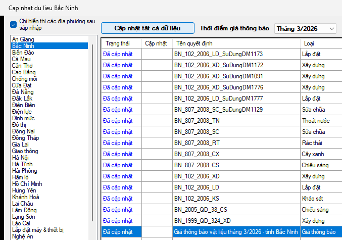Select An Giang from the locality list
The height and width of the screenshot is (240, 342).
[x=23, y=39]
